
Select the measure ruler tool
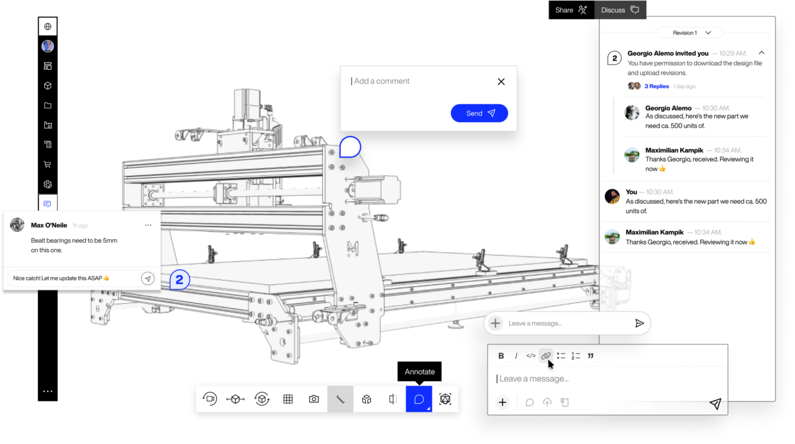click(340, 399)
